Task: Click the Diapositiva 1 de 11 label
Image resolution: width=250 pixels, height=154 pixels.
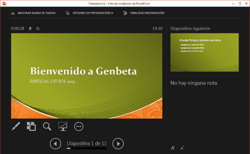Action: click(x=87, y=143)
